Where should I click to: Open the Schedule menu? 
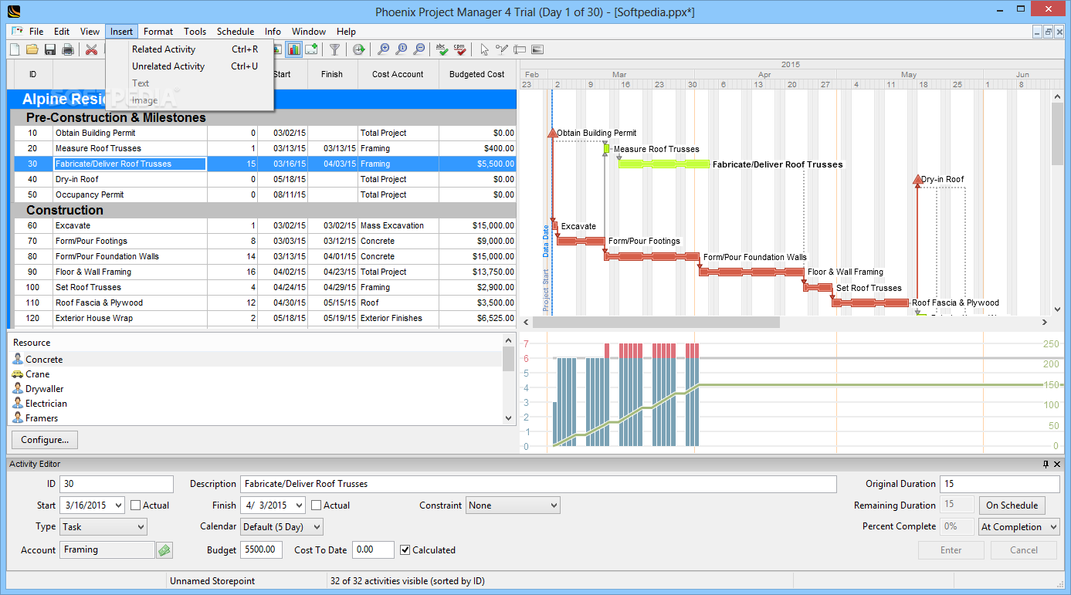pyautogui.click(x=236, y=32)
